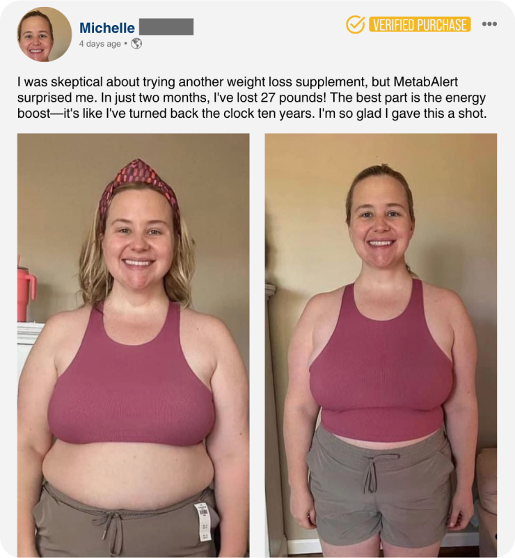Viewport: 515px width, 558px height.
Task: Open Michelle's round profile picture
Action: coord(45,34)
